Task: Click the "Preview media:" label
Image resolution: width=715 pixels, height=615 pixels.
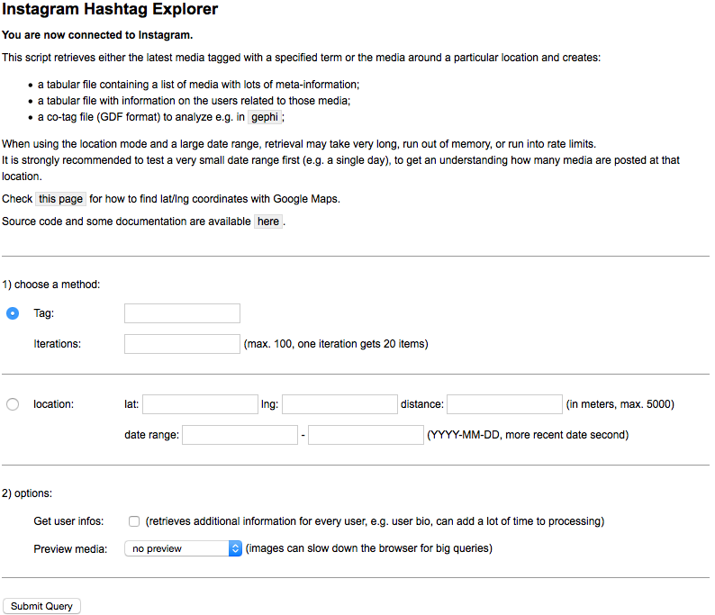Action: (x=68, y=548)
